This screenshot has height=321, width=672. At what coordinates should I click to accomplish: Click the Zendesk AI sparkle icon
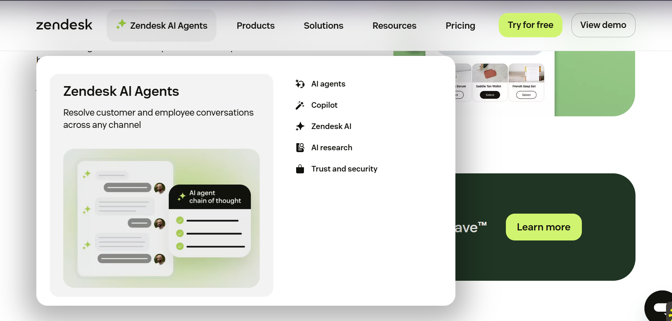[300, 126]
